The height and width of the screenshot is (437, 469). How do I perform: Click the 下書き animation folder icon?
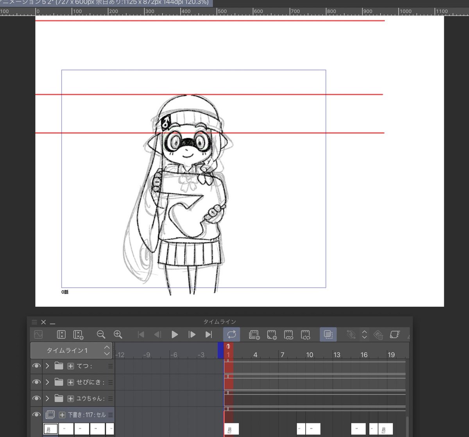pos(50,415)
